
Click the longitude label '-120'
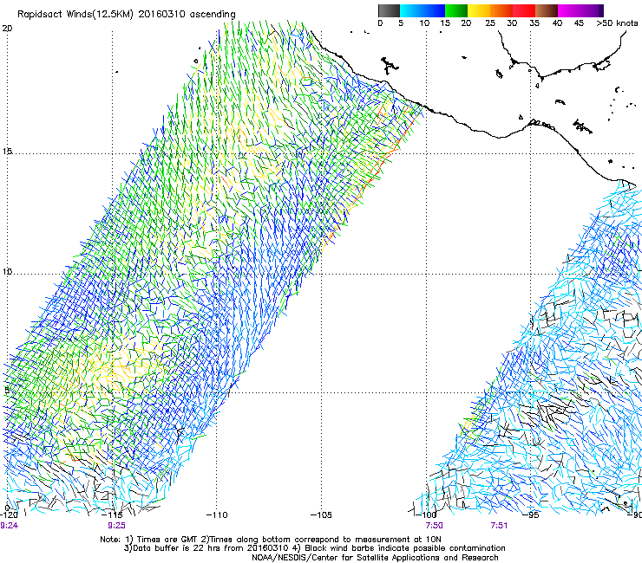coord(9,514)
